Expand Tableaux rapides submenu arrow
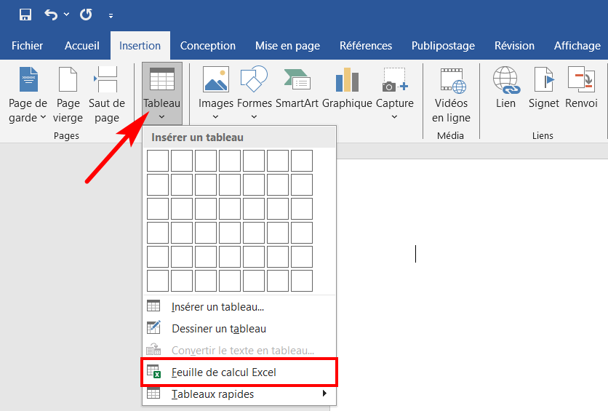This screenshot has height=411, width=608. [x=324, y=393]
